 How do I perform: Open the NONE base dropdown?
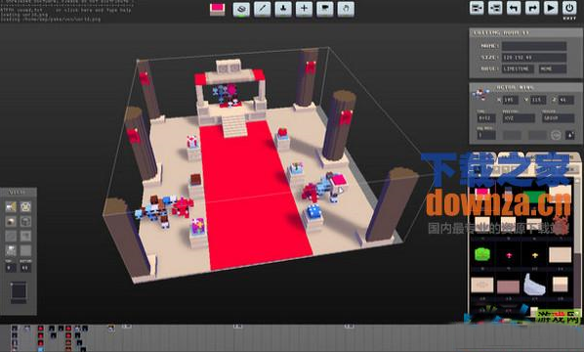[x=553, y=69]
